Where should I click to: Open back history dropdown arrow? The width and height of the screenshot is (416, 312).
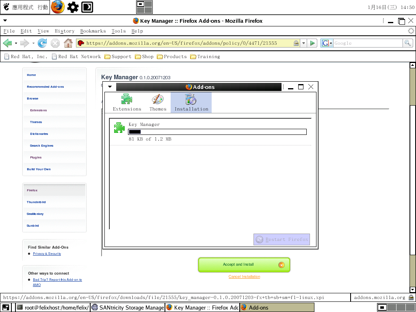click(x=16, y=43)
